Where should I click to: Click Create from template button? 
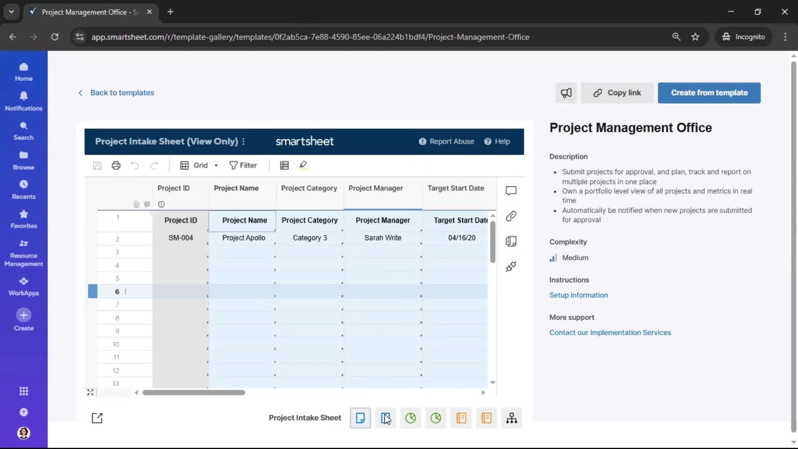pyautogui.click(x=709, y=93)
